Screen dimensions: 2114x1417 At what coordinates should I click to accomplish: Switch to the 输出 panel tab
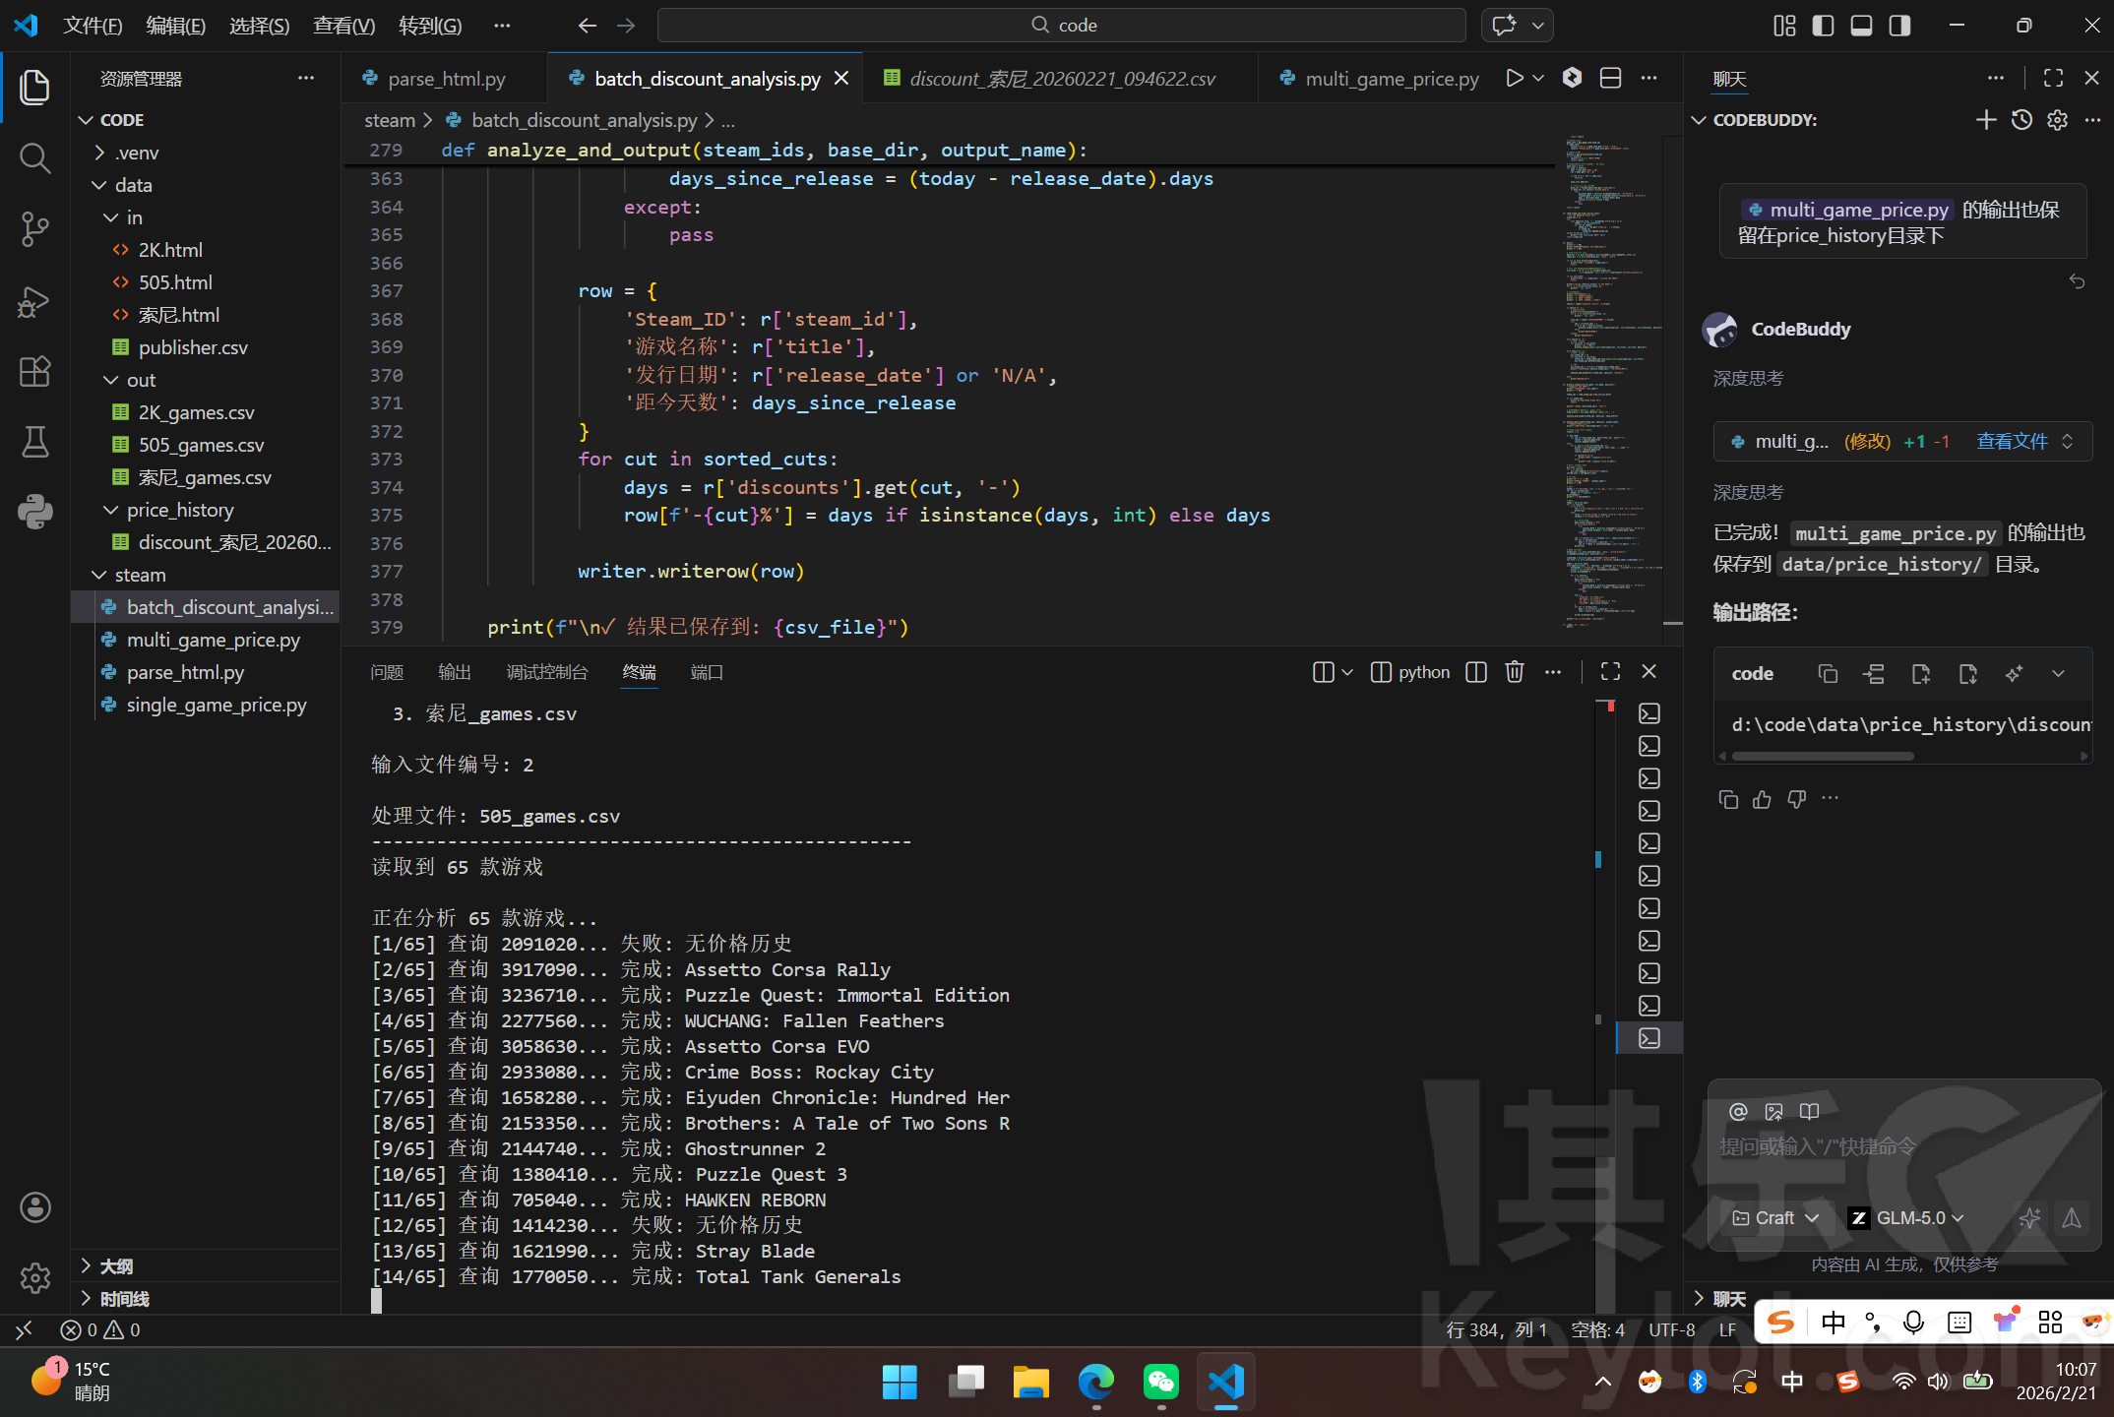click(454, 672)
